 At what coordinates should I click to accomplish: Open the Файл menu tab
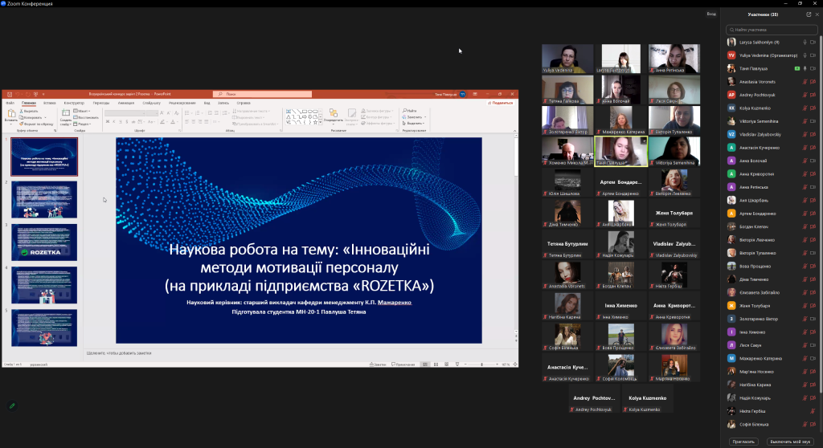coord(10,103)
